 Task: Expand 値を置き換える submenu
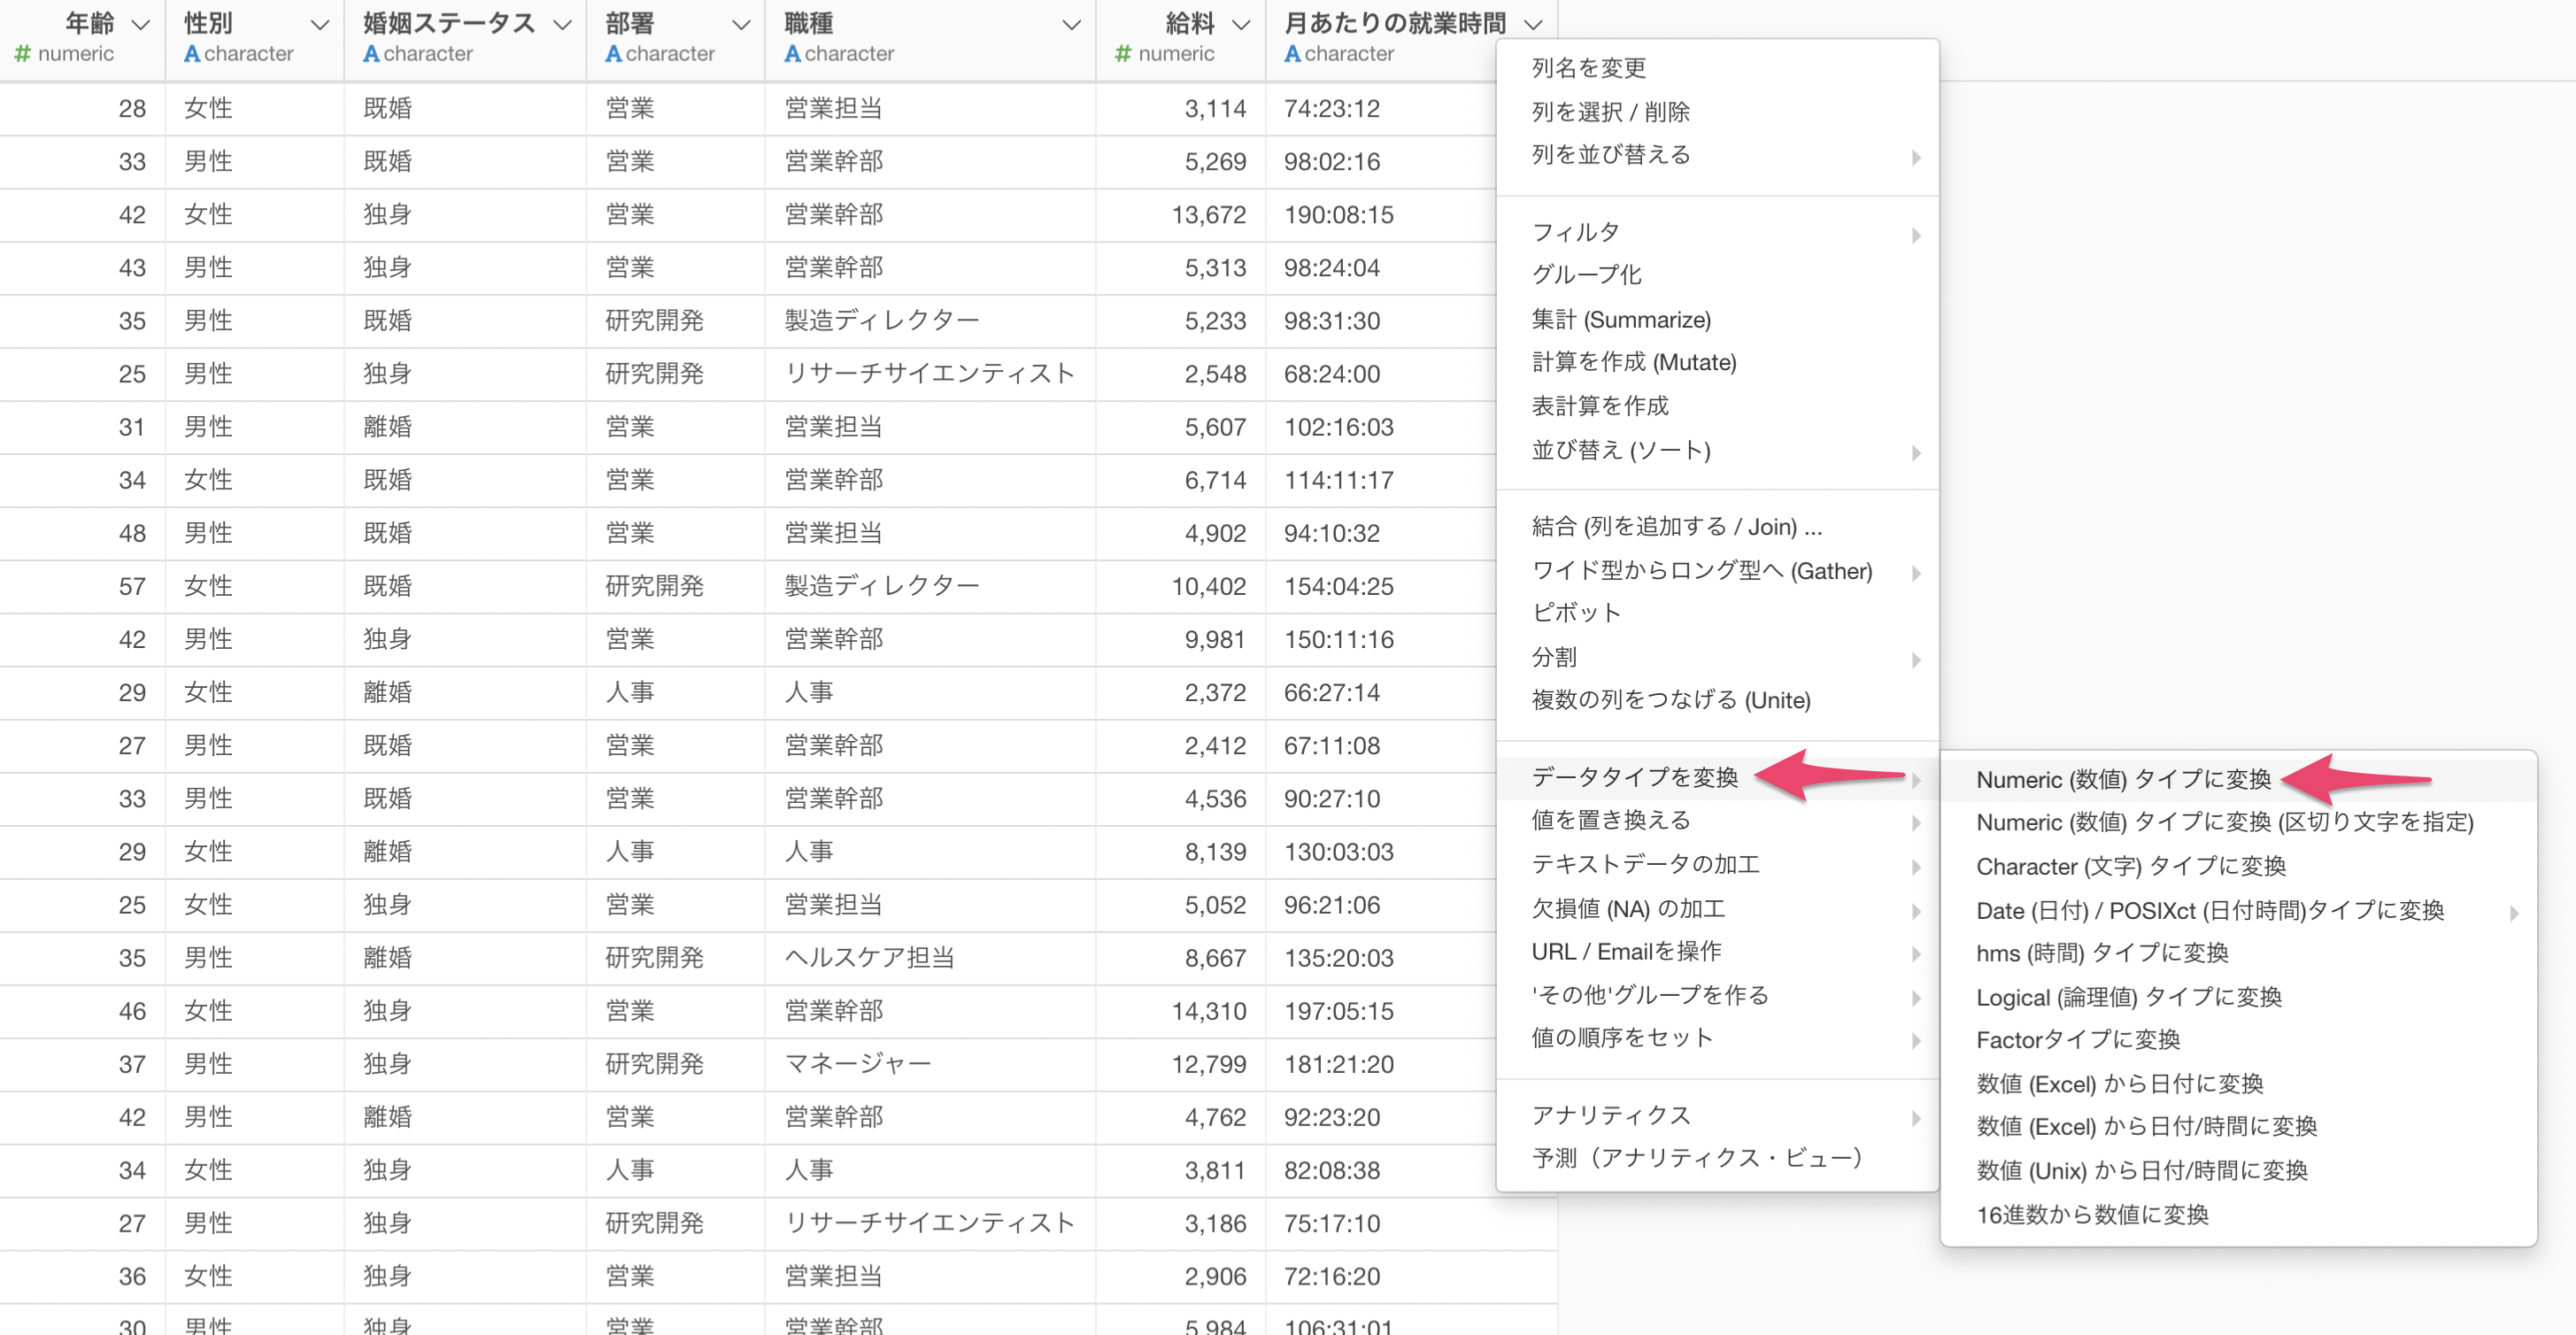point(1717,821)
